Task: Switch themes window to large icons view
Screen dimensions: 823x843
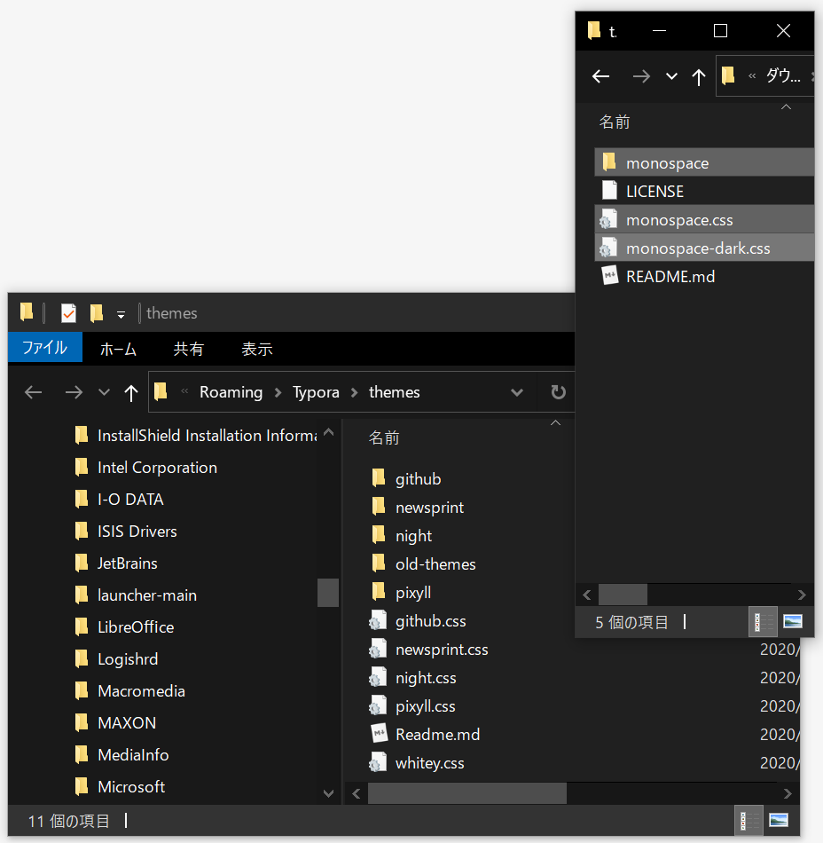Action: 779,821
